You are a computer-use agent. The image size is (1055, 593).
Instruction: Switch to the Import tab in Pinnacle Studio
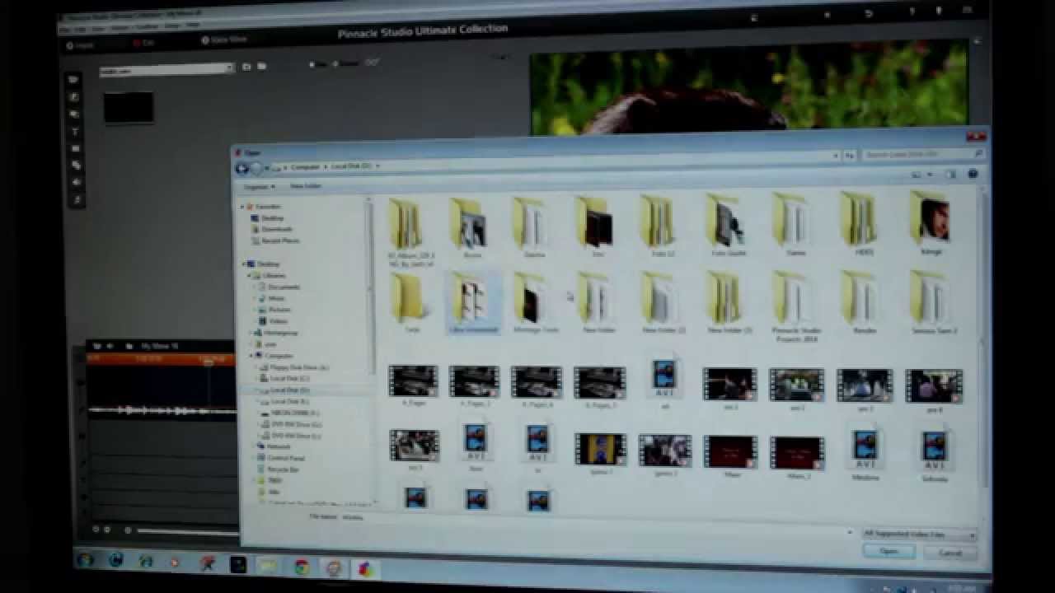81,45
